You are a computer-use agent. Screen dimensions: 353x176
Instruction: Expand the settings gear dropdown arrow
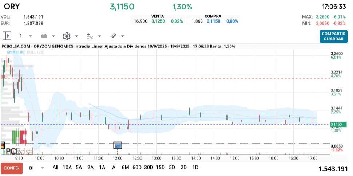coord(76,36)
